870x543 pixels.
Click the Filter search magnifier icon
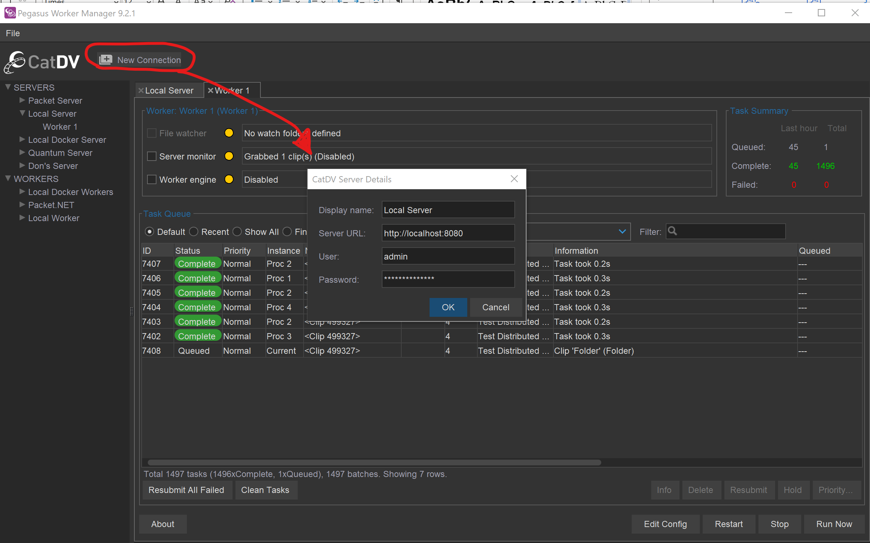672,231
